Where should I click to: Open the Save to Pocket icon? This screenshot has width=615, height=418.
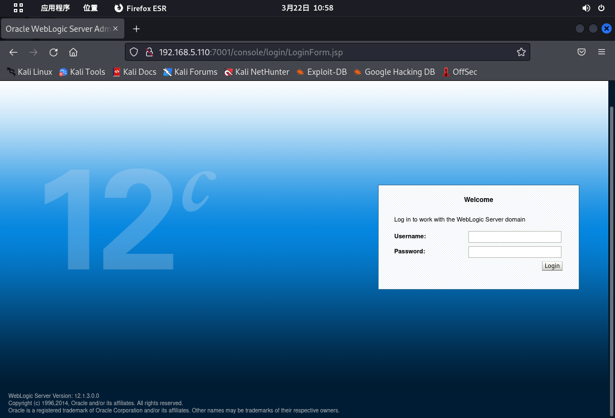[x=582, y=52]
